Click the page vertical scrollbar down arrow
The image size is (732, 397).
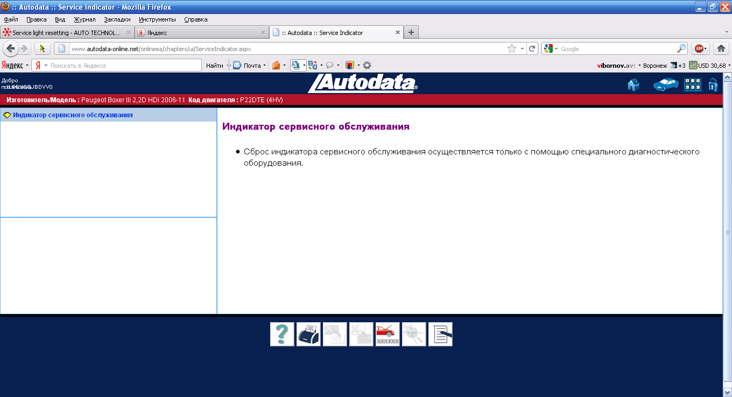[x=727, y=392]
